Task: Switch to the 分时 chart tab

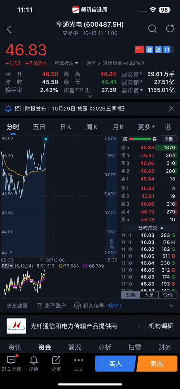Action: pyautogui.click(x=13, y=127)
